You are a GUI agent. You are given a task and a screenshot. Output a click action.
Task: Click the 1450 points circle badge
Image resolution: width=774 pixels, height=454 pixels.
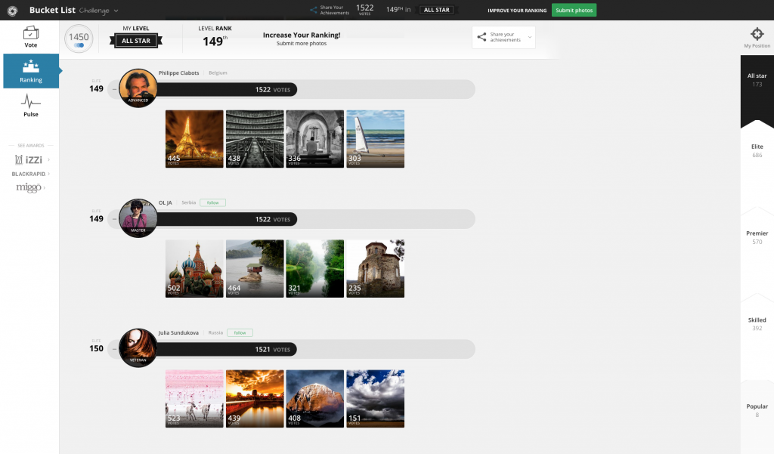[79, 39]
